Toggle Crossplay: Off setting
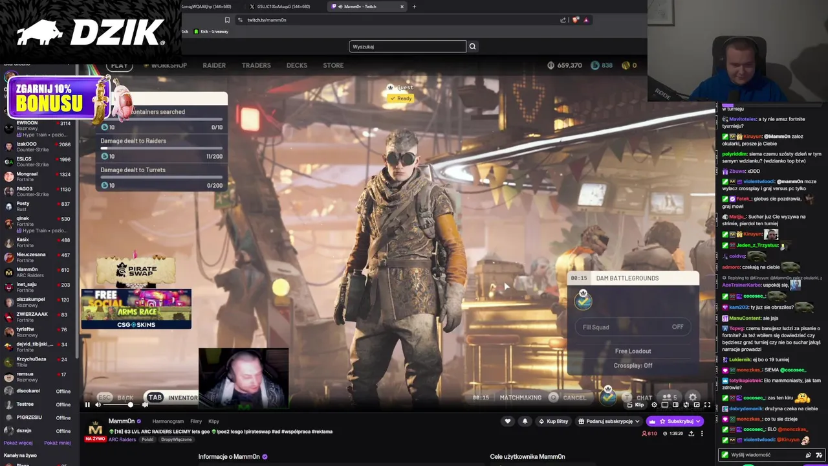This screenshot has width=828, height=466. coord(633,366)
